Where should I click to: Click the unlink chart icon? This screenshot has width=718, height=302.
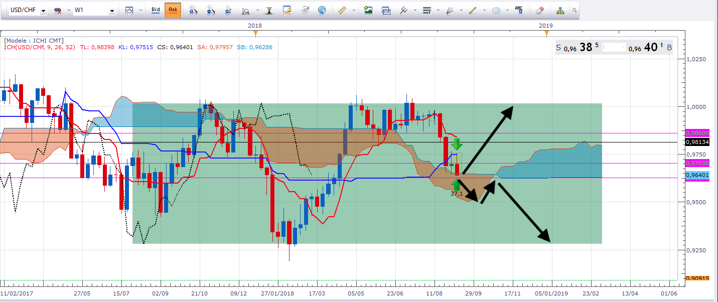[x=57, y=10]
